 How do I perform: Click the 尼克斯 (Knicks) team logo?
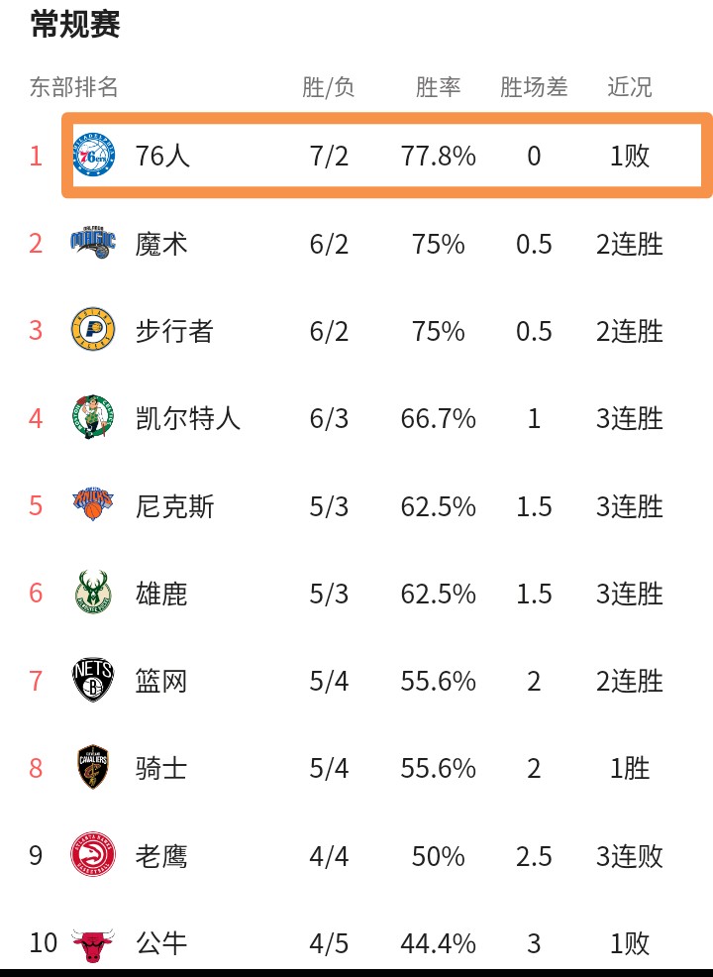(93, 505)
